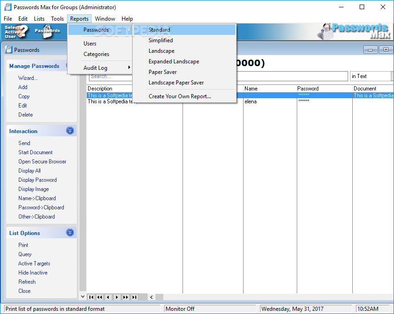Click the horizontal scrollbar left arrow
The width and height of the screenshot is (394, 314).
point(151,297)
